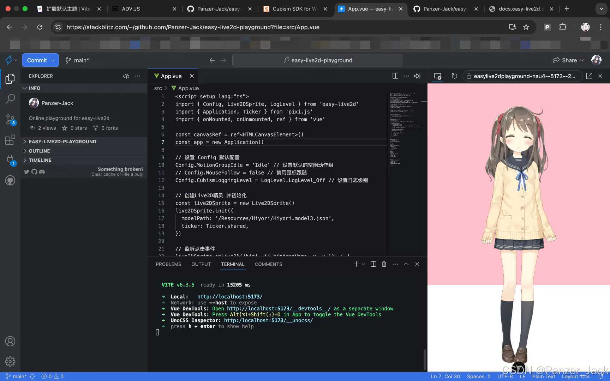
Task: Click the StackBlitz lightning logo
Action: pos(9,60)
